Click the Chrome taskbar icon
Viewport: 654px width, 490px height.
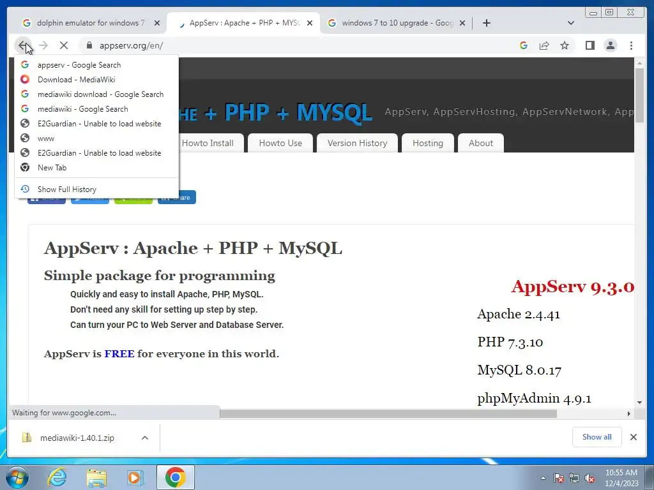[x=176, y=477]
